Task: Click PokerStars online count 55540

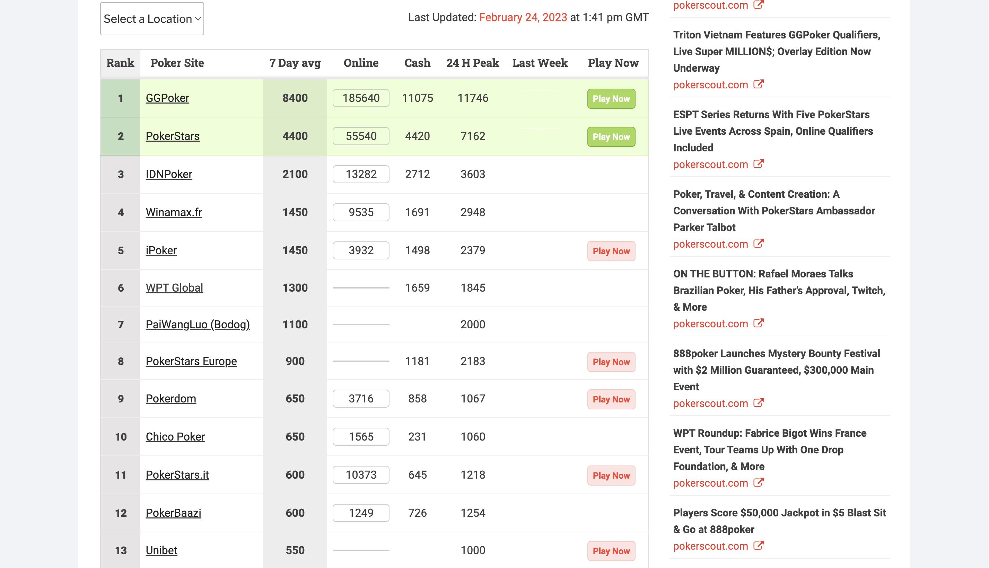Action: point(361,136)
